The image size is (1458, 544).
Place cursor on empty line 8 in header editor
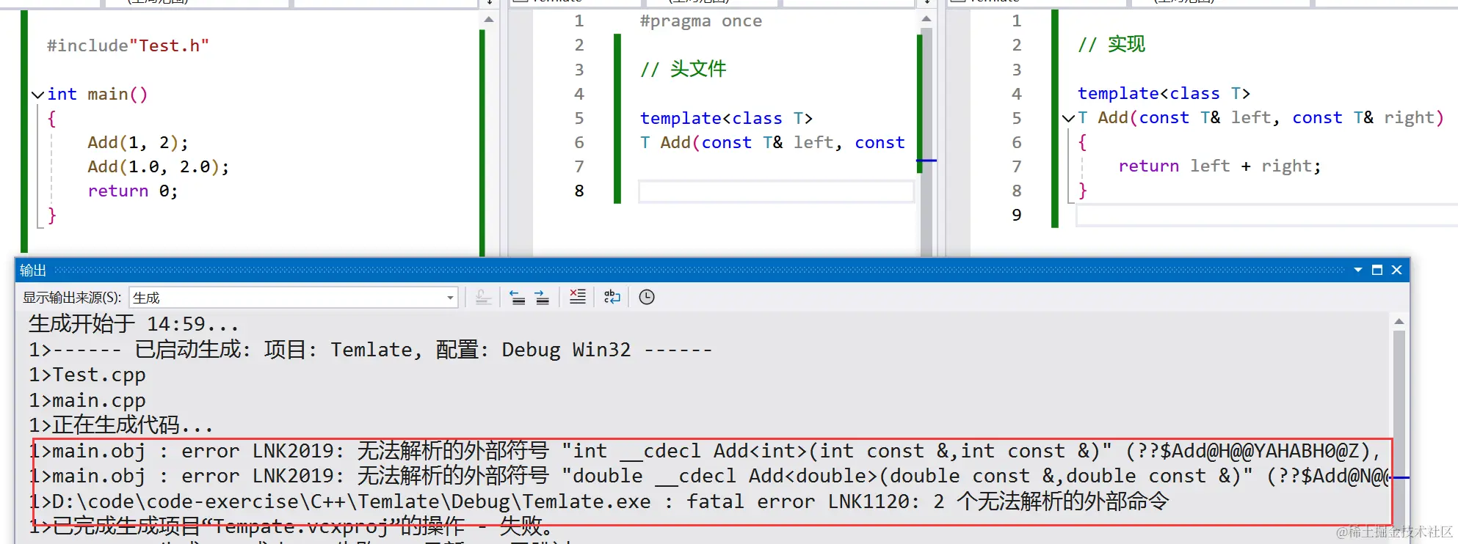coord(776,191)
